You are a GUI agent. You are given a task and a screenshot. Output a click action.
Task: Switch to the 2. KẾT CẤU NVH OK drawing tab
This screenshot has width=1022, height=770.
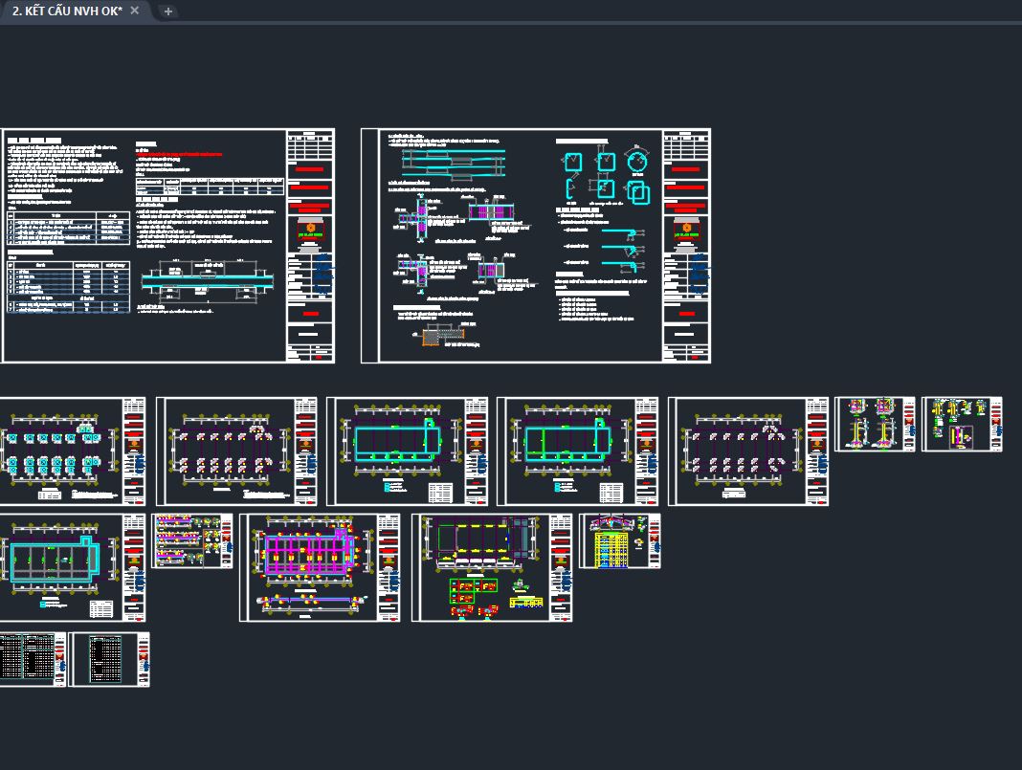[x=67, y=11]
